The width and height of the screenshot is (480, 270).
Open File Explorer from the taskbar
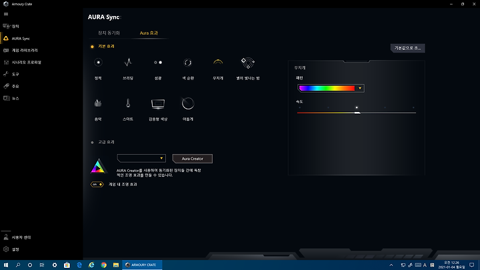click(116, 265)
